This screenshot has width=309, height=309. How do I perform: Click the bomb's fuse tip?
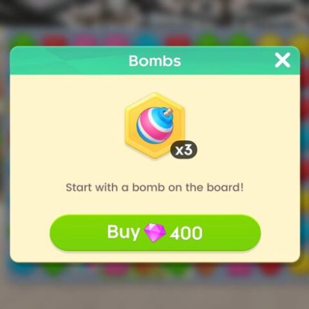tap(169, 112)
